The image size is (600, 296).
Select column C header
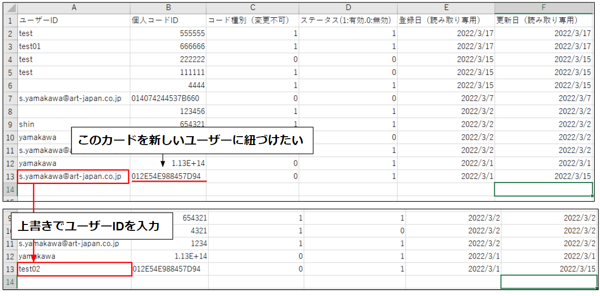click(253, 8)
